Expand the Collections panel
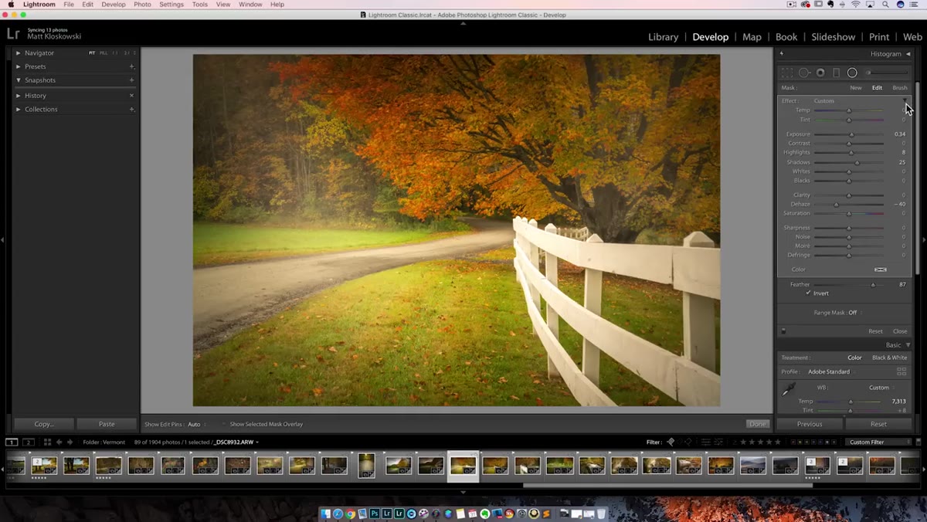Screen dimensions: 927x522 pos(19,110)
